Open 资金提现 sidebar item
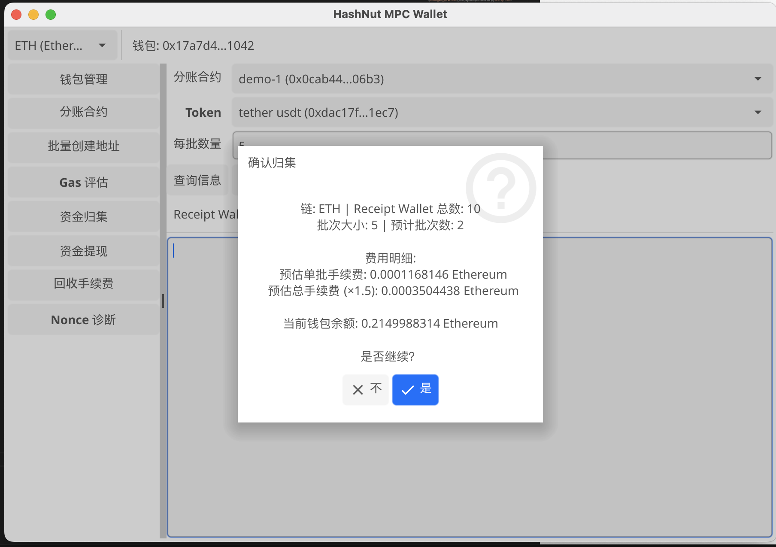The height and width of the screenshot is (547, 776). (84, 251)
